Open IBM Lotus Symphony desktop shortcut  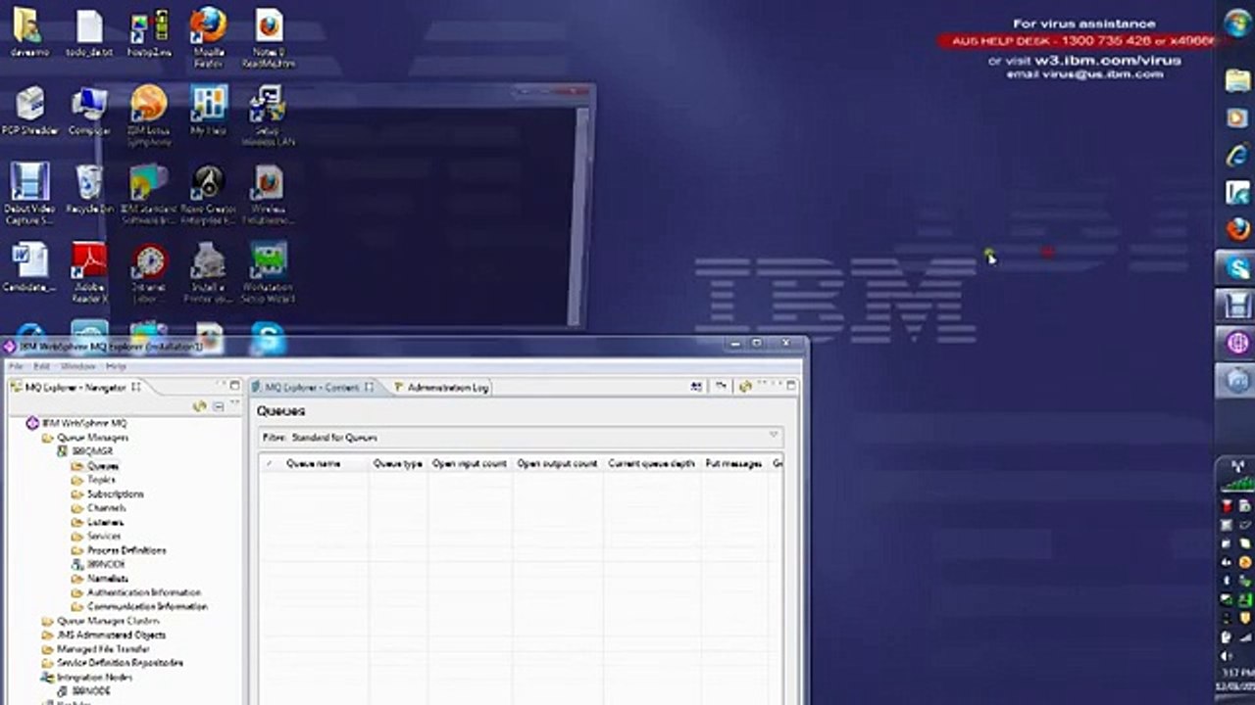coord(149,116)
